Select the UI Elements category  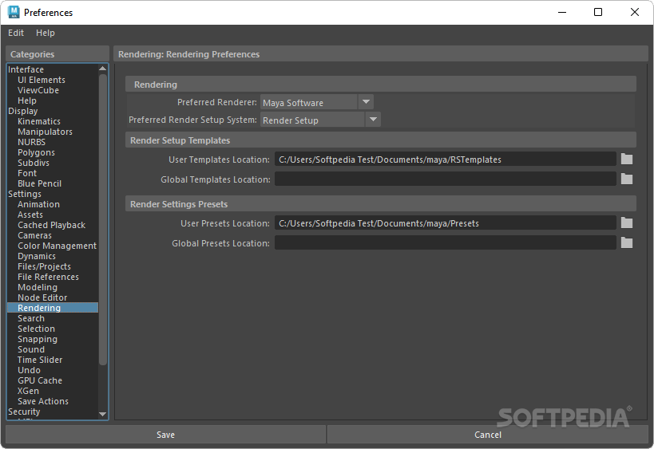point(42,80)
